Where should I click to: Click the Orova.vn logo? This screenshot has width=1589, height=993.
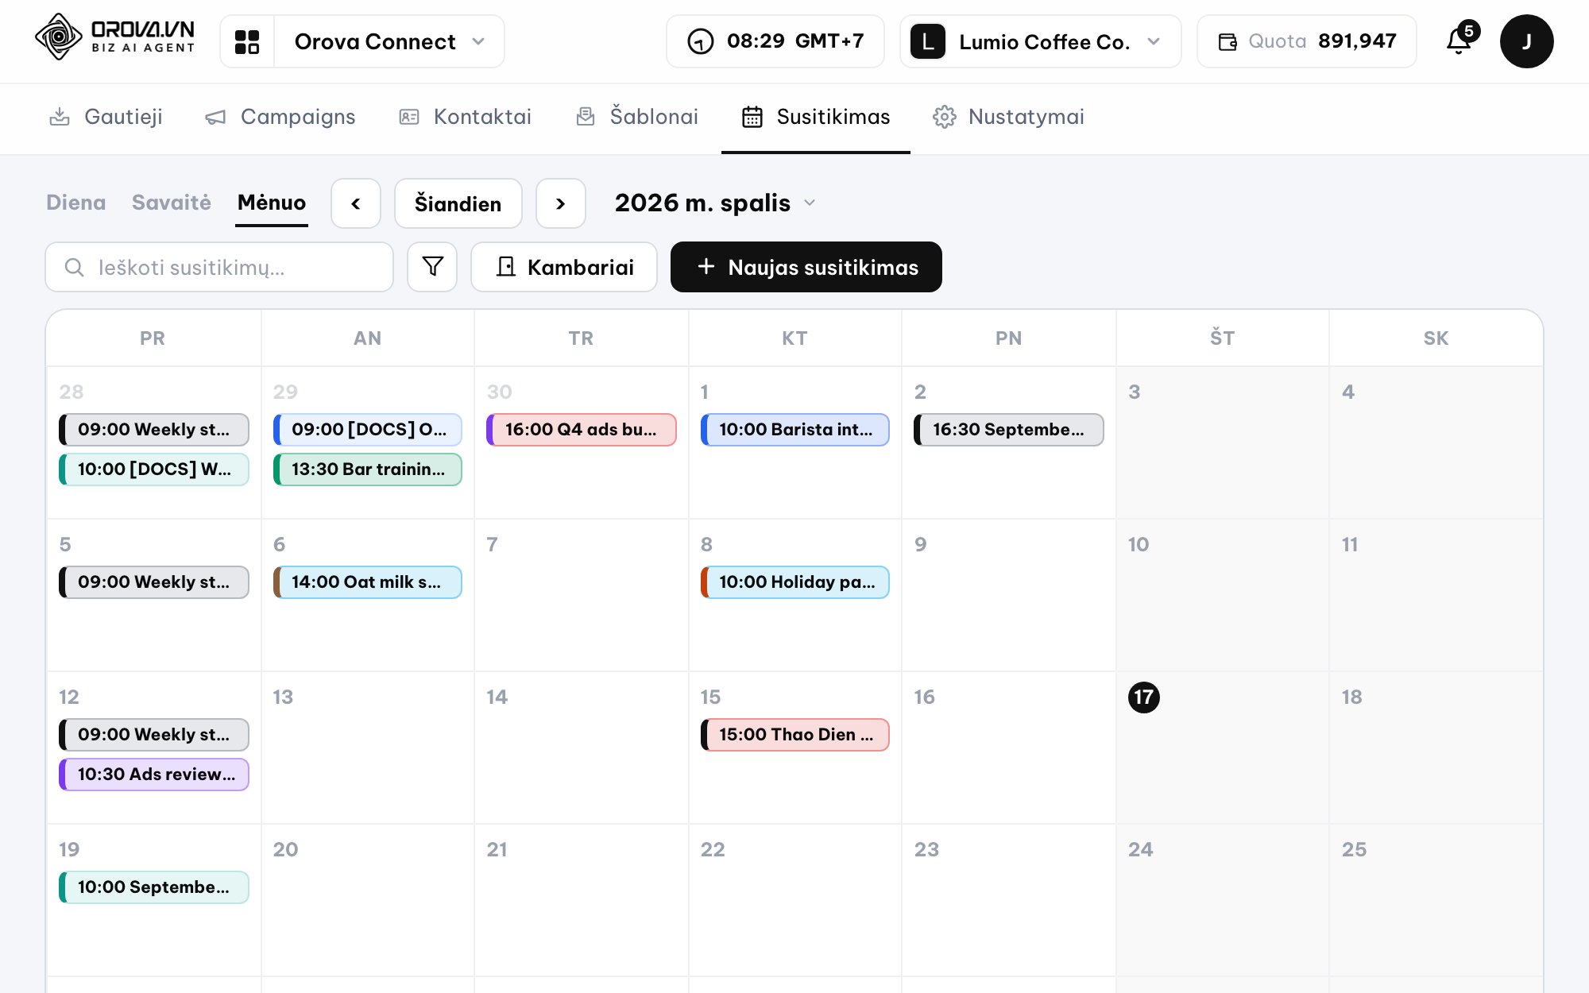tap(115, 37)
